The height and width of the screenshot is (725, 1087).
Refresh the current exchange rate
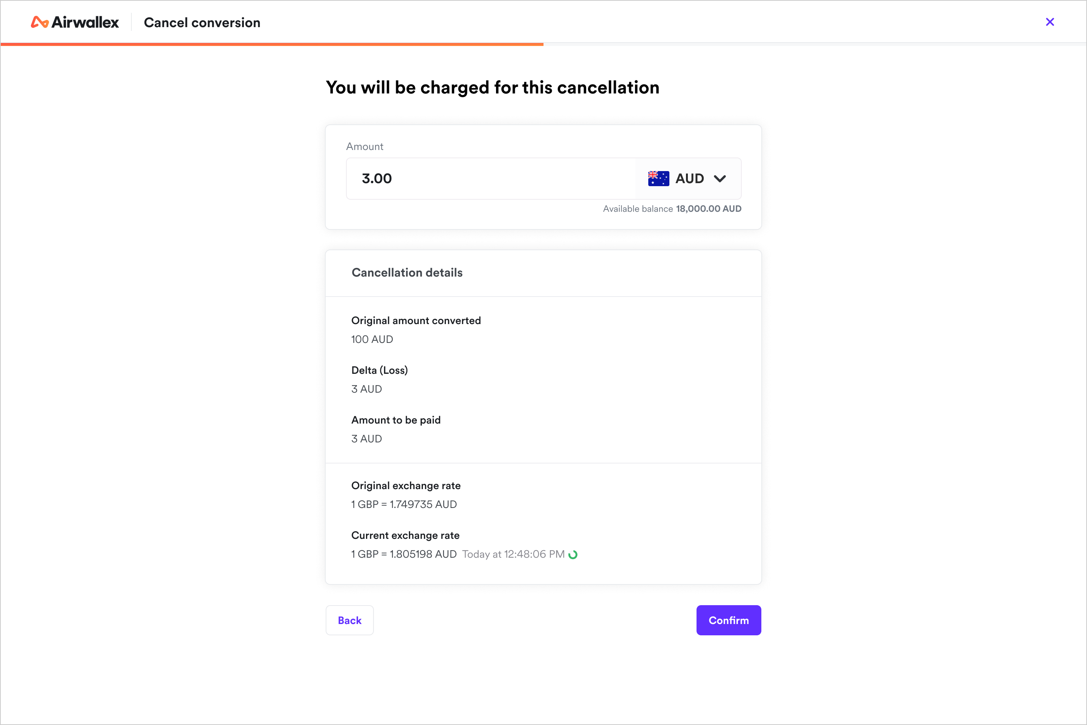pyautogui.click(x=573, y=554)
